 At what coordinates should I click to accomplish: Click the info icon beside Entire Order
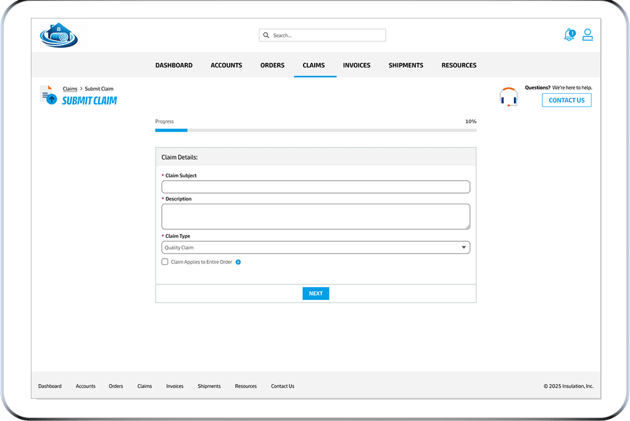[238, 262]
